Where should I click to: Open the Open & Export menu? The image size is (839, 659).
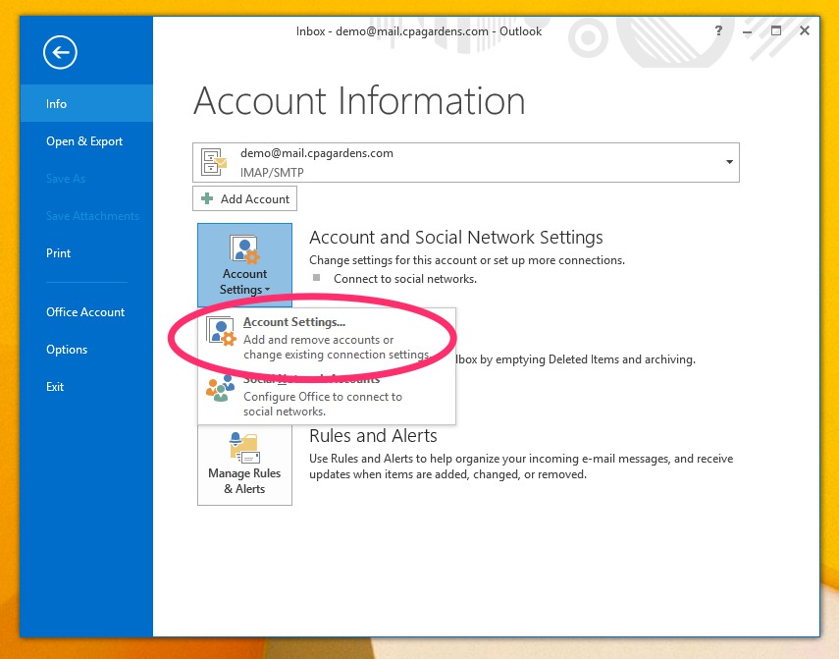[84, 141]
